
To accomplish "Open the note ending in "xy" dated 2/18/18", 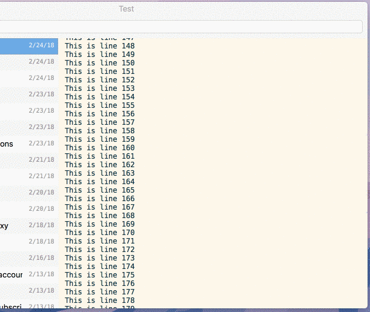I will click(x=29, y=225).
